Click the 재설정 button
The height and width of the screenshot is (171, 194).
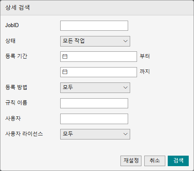click(131, 161)
